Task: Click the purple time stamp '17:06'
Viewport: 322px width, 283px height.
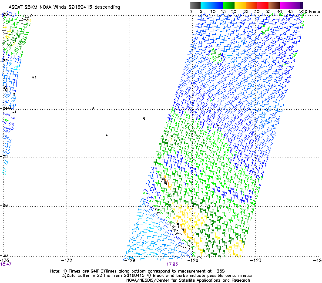Action: pos(172,264)
